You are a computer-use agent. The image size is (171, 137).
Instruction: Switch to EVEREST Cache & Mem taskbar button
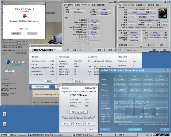pos(83,135)
